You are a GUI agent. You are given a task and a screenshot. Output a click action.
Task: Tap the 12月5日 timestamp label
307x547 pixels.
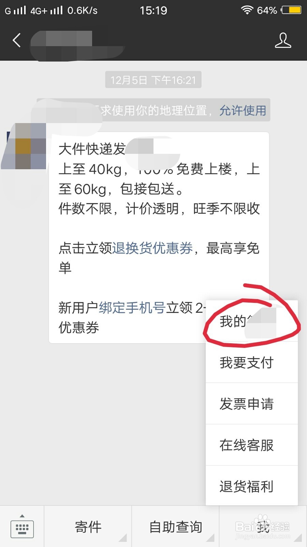[x=153, y=80]
